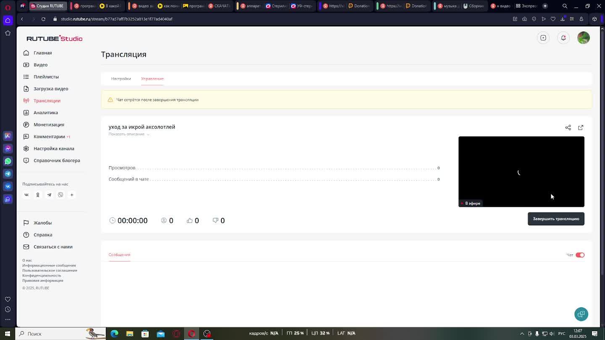Click the taskbar Поиск search box
This screenshot has width=605, height=340.
[61, 334]
